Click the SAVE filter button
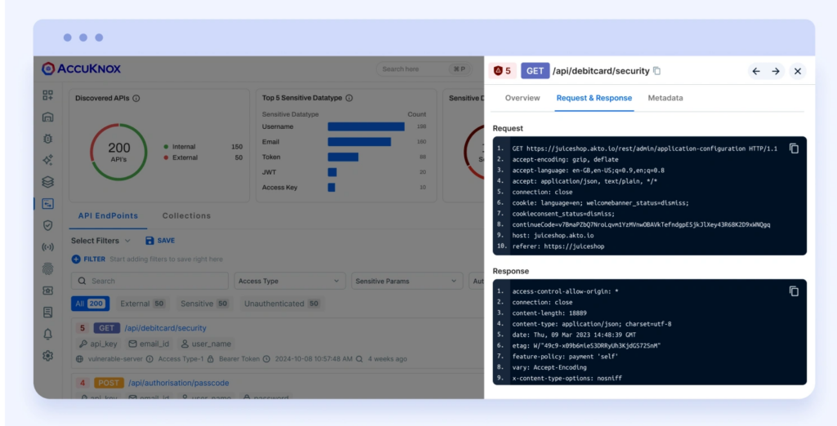Image resolution: width=837 pixels, height=426 pixels. coord(160,241)
